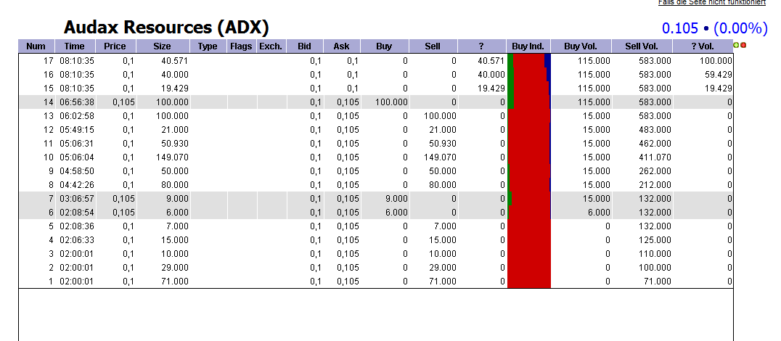Viewport: 781px width, 341px height.
Task: Click Sell Vol. value 110.000
Action: 655,254
